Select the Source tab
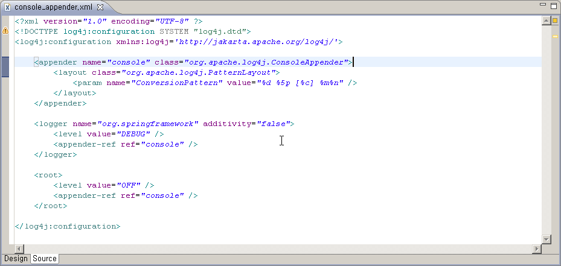561x266 pixels. (45, 259)
